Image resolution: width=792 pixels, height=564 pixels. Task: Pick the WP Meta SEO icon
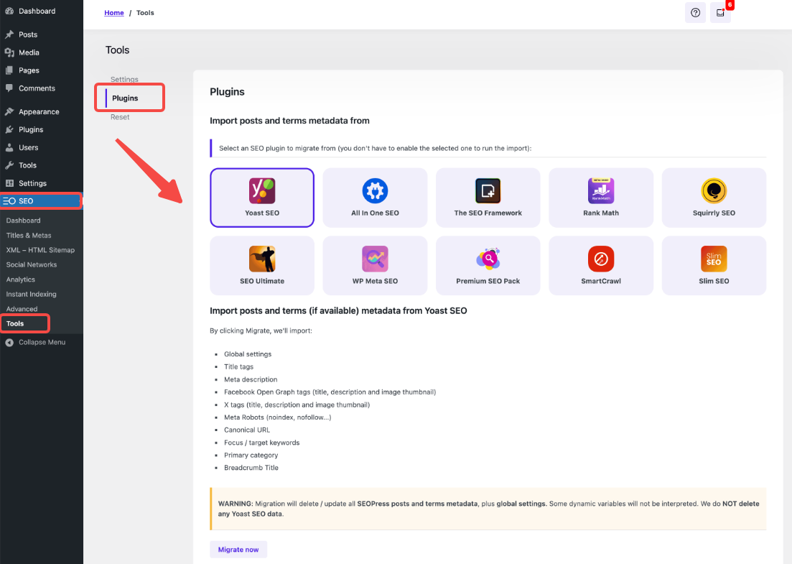375,259
